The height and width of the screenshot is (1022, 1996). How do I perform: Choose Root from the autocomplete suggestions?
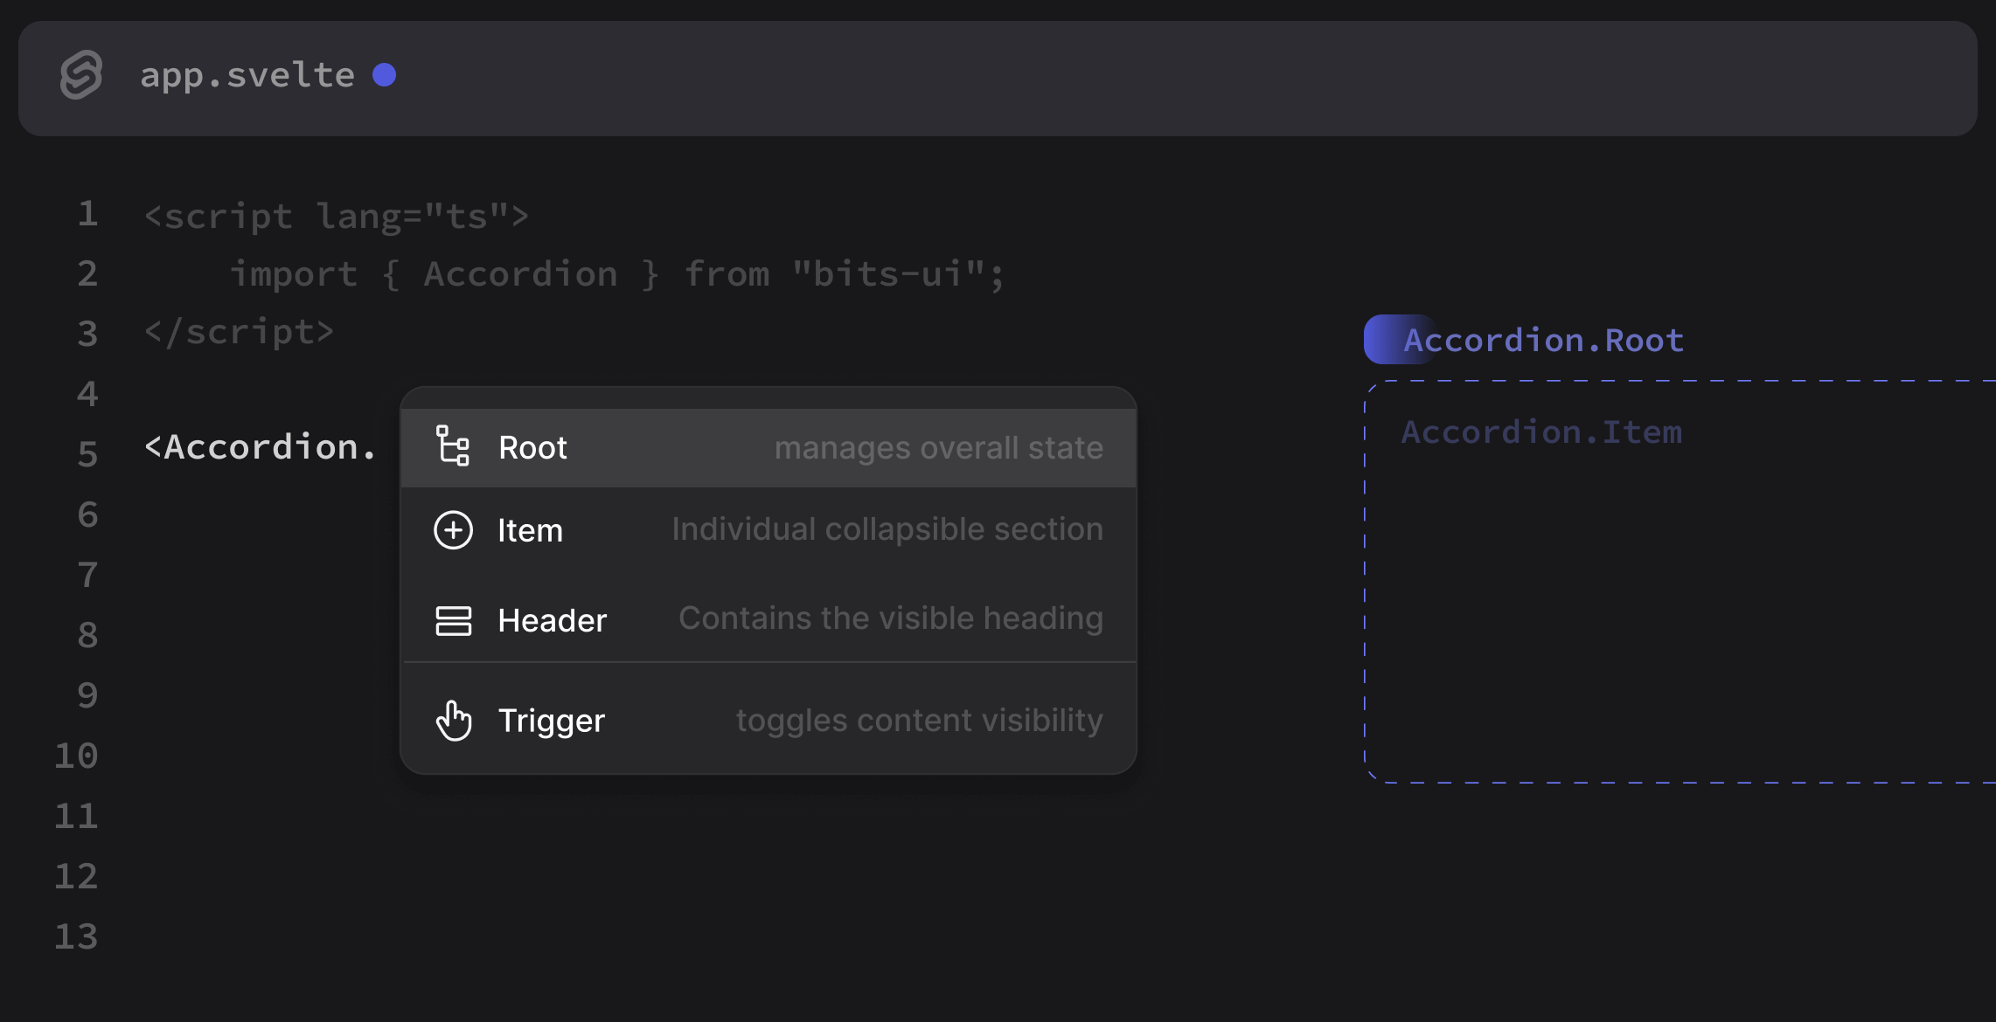click(x=532, y=446)
